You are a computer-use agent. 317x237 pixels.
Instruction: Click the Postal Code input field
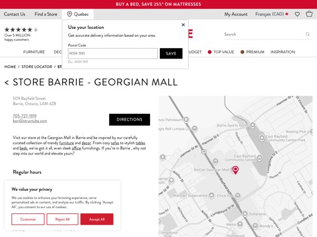113,53
